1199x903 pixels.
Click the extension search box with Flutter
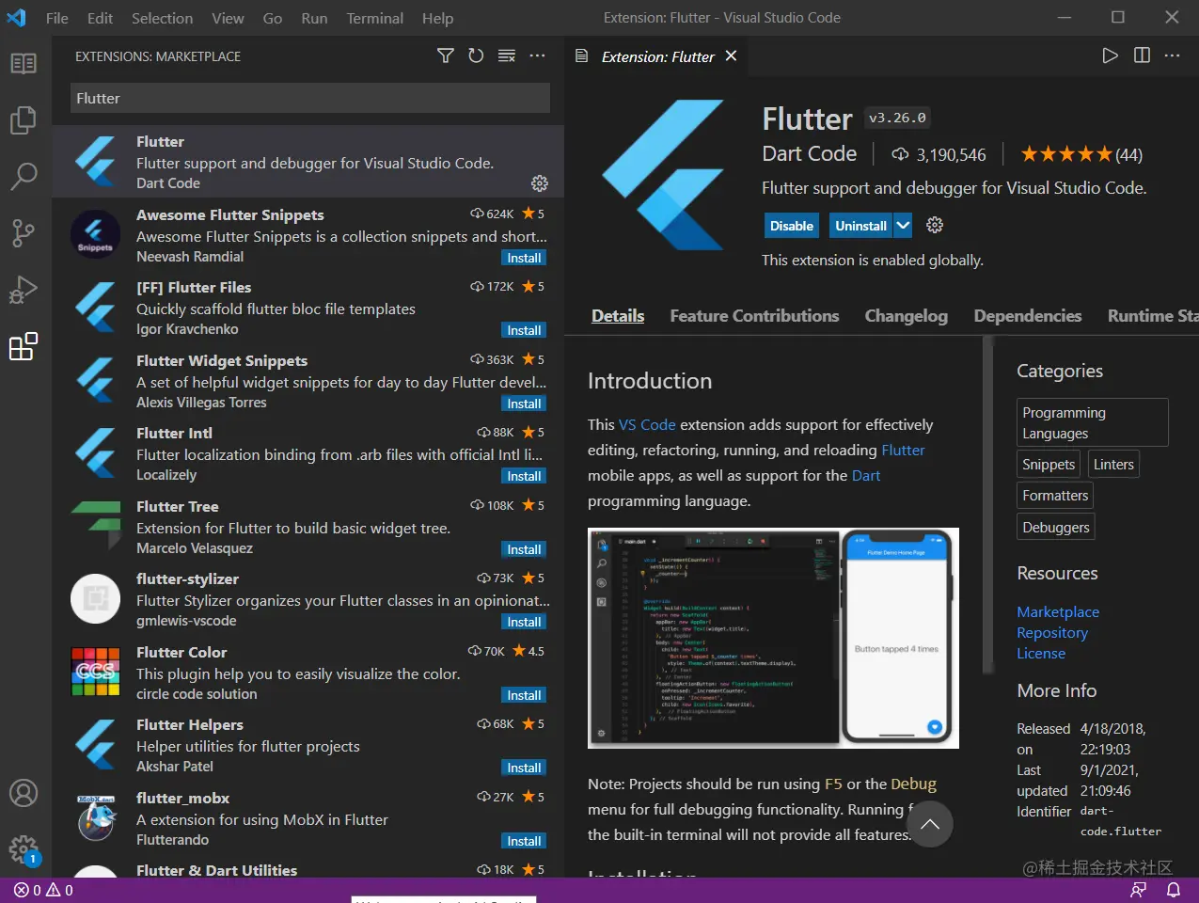310,98
